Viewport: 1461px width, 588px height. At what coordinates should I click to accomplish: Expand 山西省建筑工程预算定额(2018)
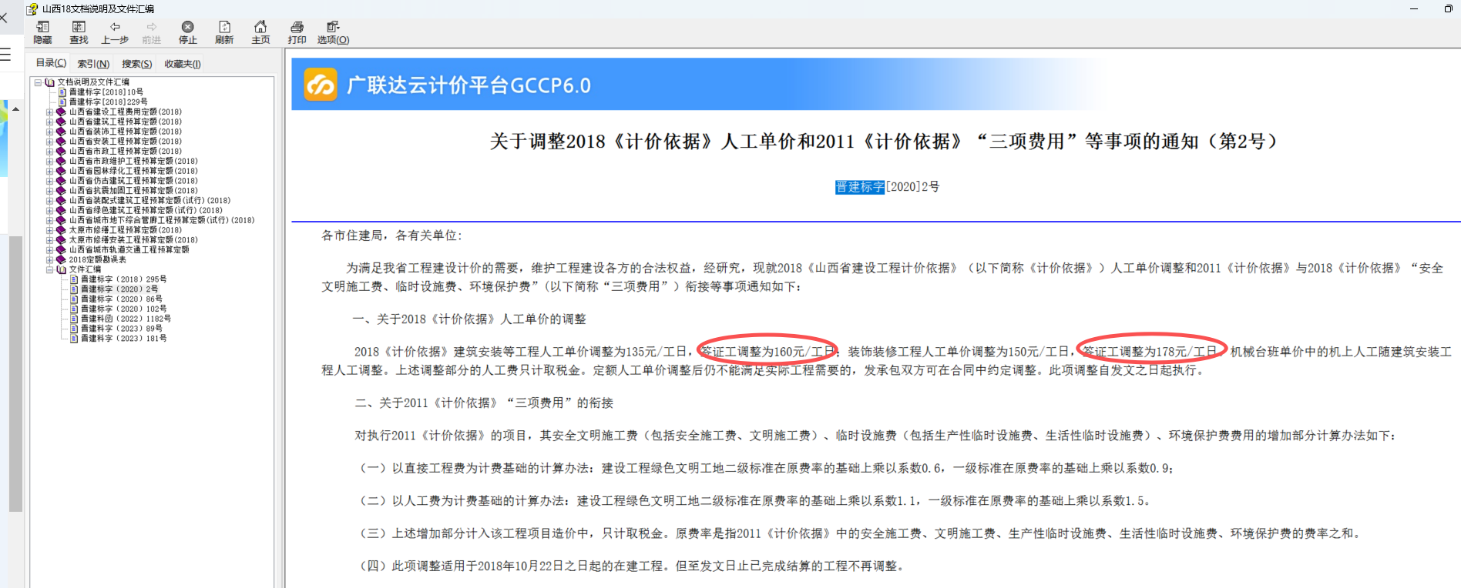49,122
